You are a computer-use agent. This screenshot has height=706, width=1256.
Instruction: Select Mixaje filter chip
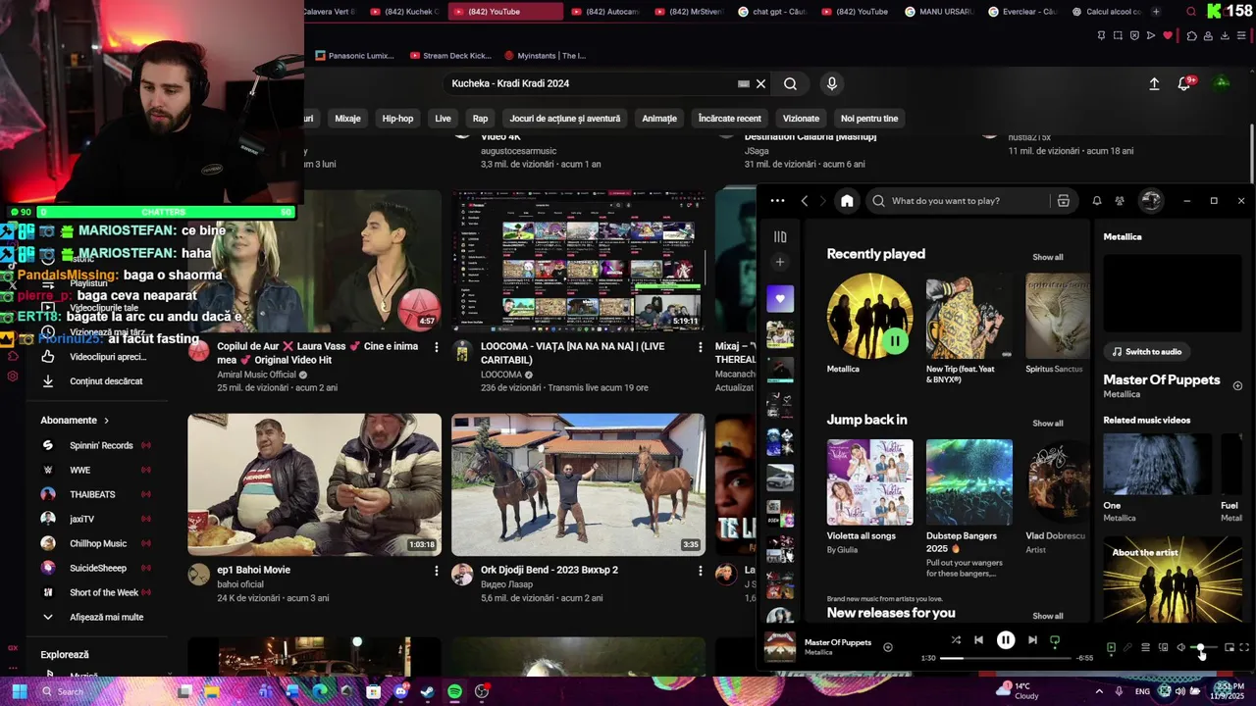[347, 119]
